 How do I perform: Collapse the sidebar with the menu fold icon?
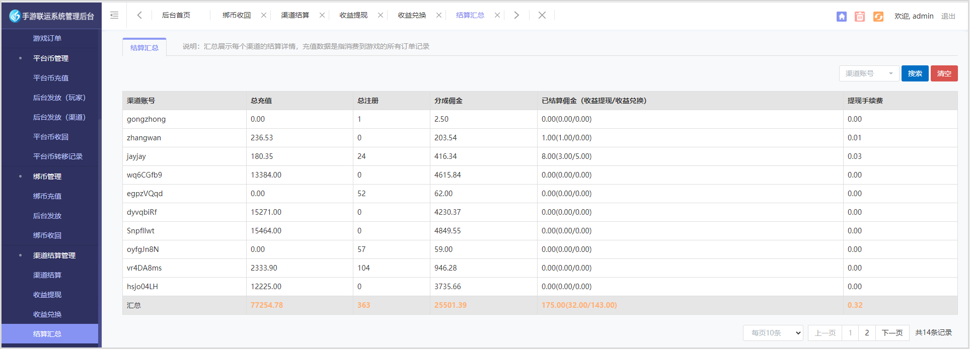point(114,15)
